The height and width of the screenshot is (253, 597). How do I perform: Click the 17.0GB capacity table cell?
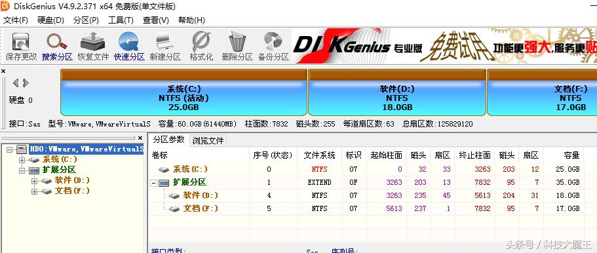[568, 208]
